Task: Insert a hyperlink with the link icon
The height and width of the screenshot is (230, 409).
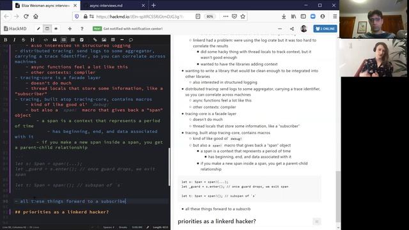Action: pos(95,40)
